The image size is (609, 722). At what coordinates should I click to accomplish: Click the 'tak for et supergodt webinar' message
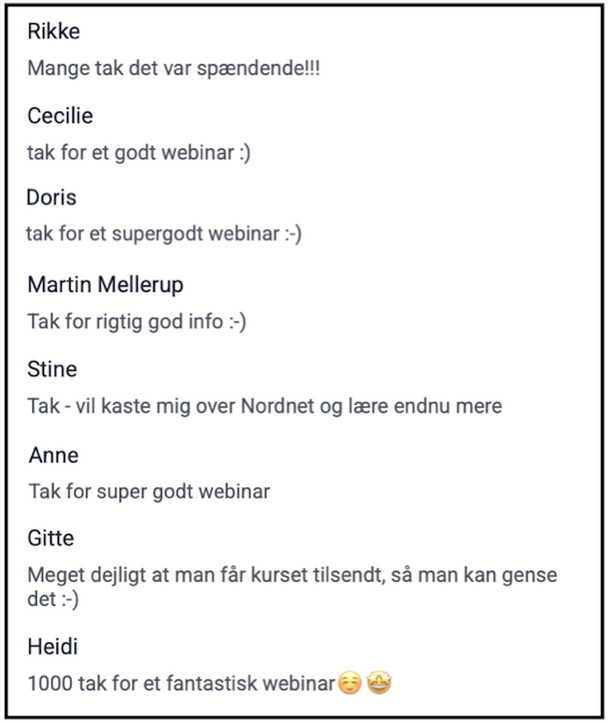click(163, 234)
